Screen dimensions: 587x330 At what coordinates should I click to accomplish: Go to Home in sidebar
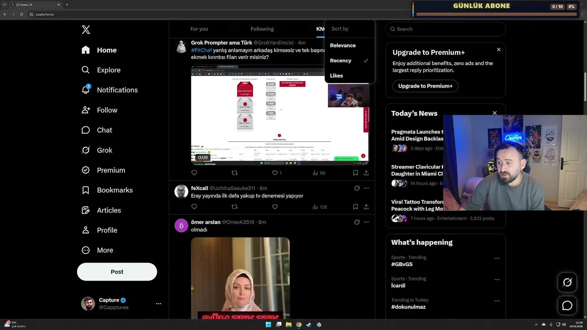coord(99,50)
